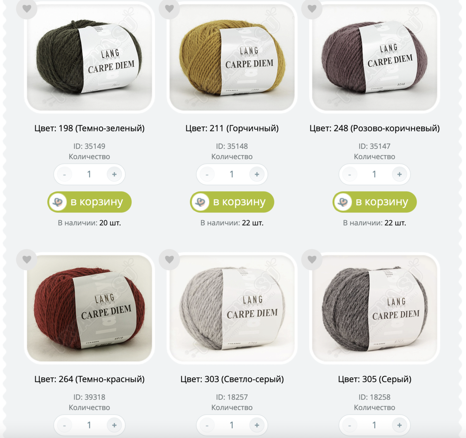This screenshot has width=466, height=438.
Task: Favorite the pink-brown 248 yarn with heart
Action: (312, 9)
